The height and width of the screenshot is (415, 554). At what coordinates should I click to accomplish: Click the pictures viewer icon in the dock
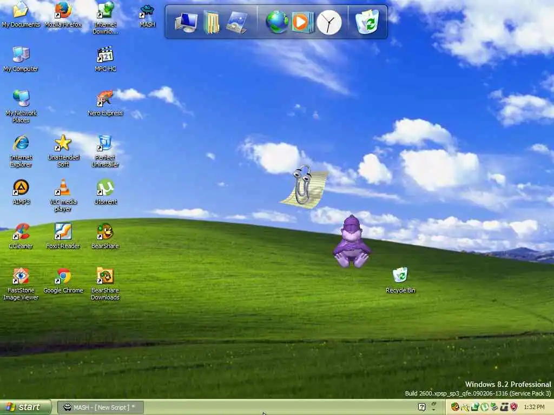tap(236, 22)
